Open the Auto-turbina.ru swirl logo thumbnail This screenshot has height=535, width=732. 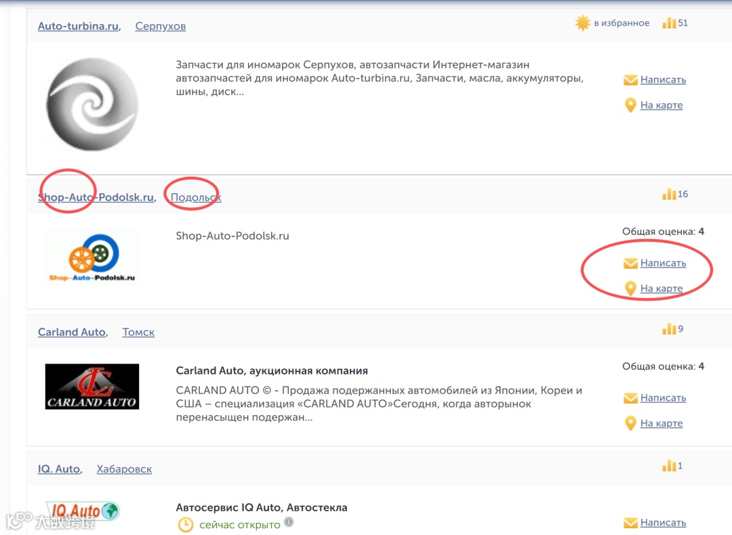(92, 104)
